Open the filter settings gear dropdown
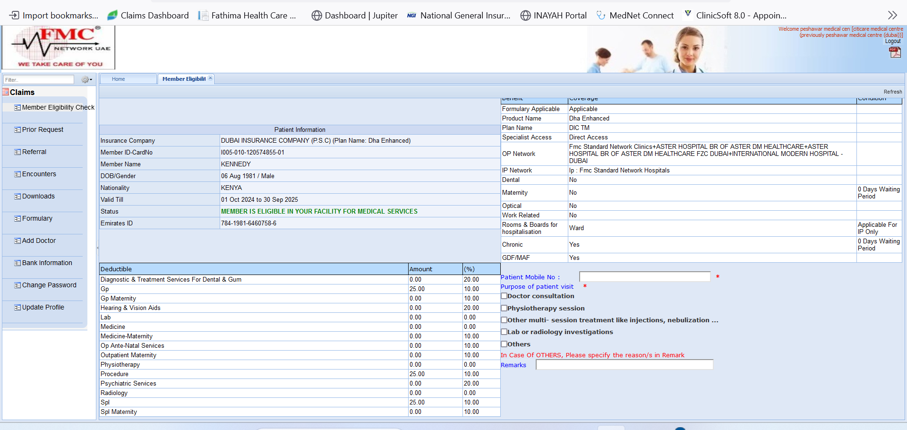This screenshot has height=430, width=907. tap(86, 80)
